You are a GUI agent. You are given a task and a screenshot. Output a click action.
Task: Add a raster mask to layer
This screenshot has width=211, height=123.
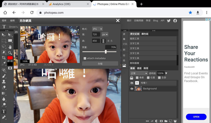coord(161,121)
